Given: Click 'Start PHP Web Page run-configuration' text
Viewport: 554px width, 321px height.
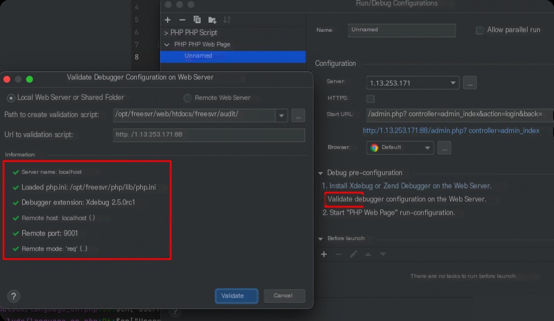Looking at the screenshot, I should [x=392, y=213].
